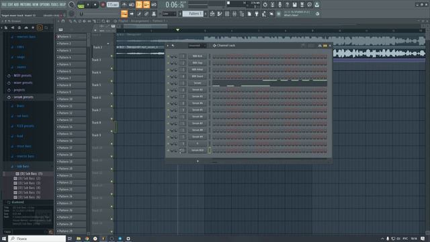430x242 pixels.
Task: Click the tempo tapper icon
Action: click(x=264, y=13)
